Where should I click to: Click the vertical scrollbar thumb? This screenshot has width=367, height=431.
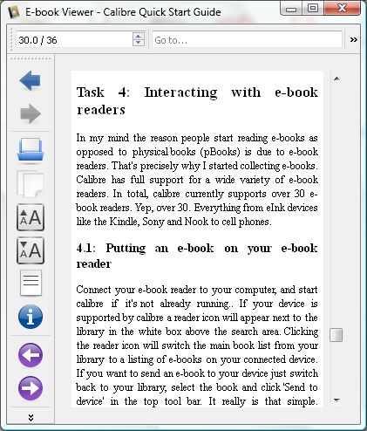click(x=336, y=335)
